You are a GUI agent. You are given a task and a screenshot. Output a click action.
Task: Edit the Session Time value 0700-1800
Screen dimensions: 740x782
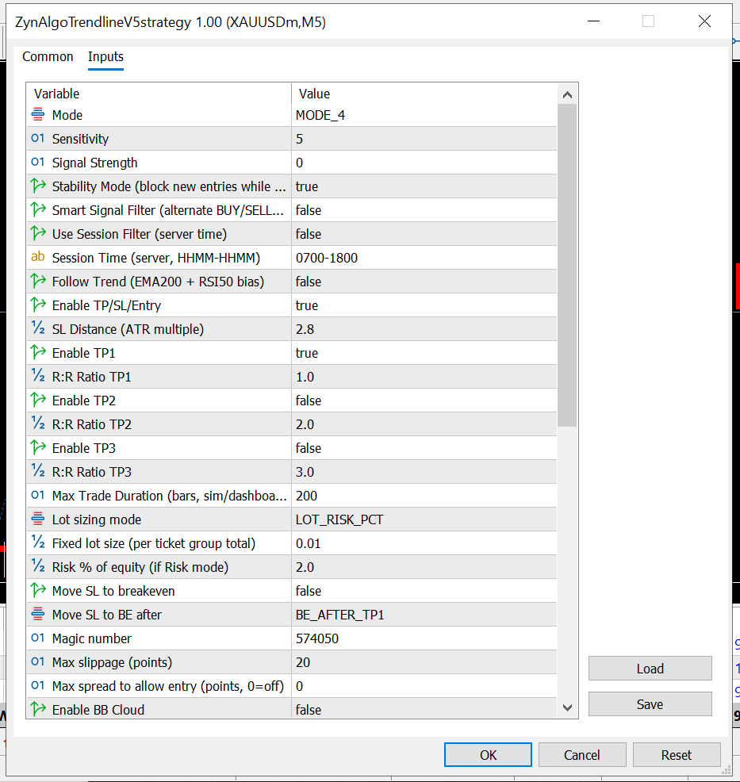[x=424, y=258]
